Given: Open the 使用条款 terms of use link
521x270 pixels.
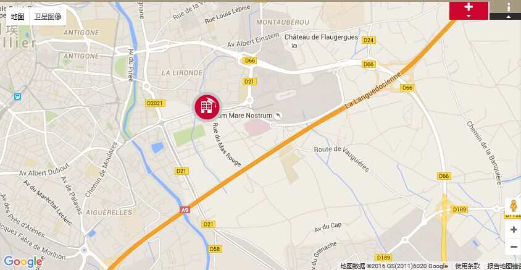Looking at the screenshot, I should click(467, 266).
